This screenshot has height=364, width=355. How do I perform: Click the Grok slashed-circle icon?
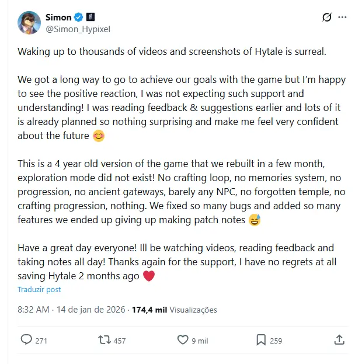coord(327,18)
